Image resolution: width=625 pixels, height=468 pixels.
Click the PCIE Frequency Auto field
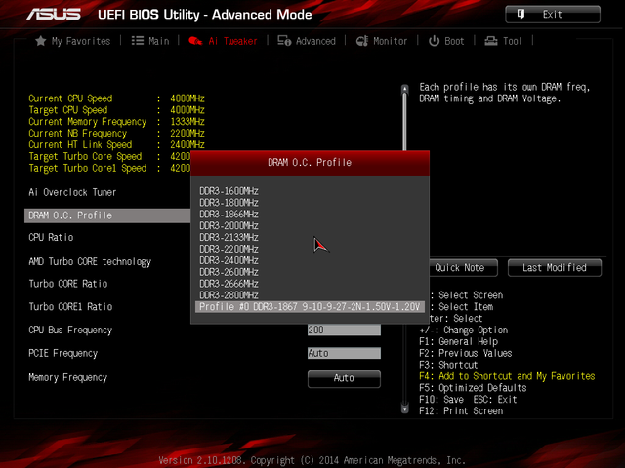344,353
